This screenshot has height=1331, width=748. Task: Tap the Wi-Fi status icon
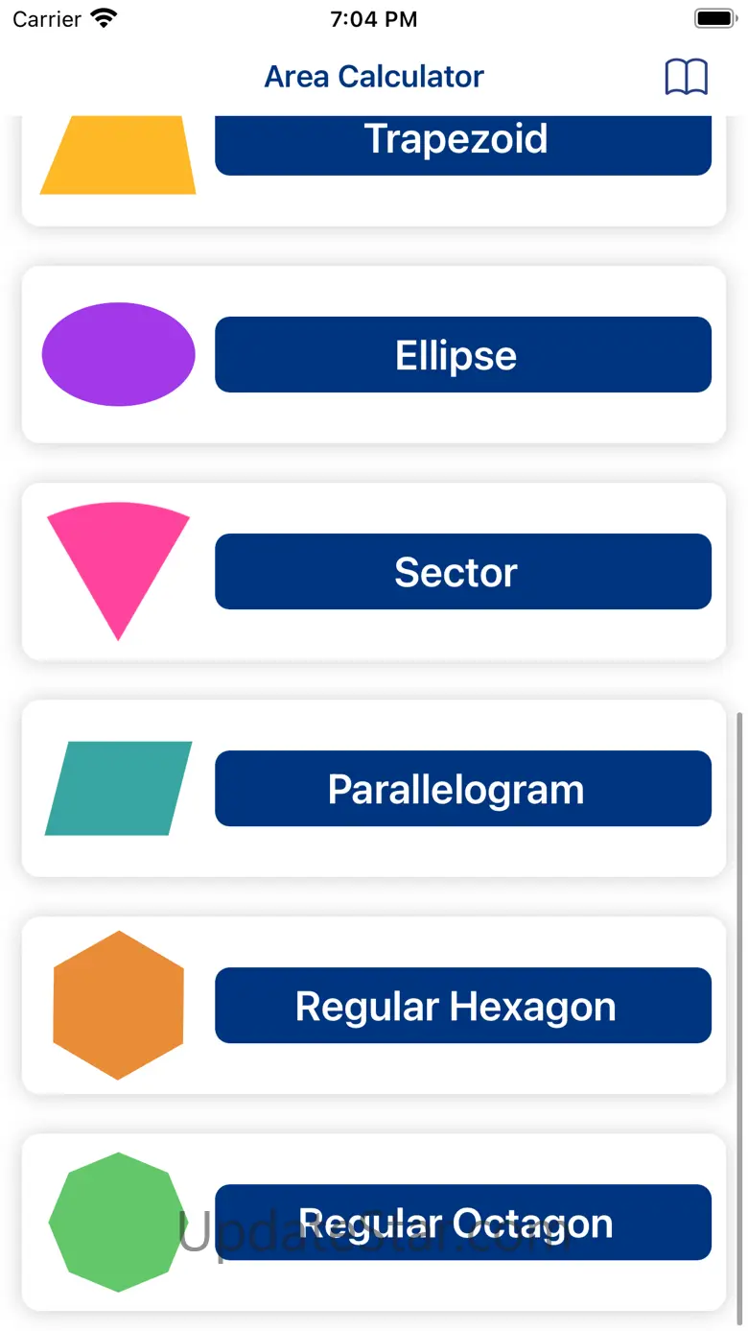[104, 19]
